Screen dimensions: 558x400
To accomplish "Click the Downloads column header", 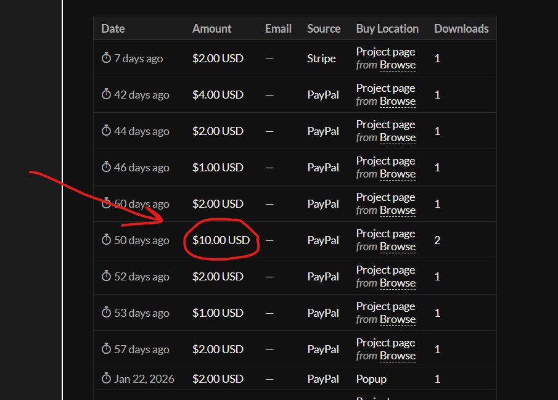I will tap(461, 28).
